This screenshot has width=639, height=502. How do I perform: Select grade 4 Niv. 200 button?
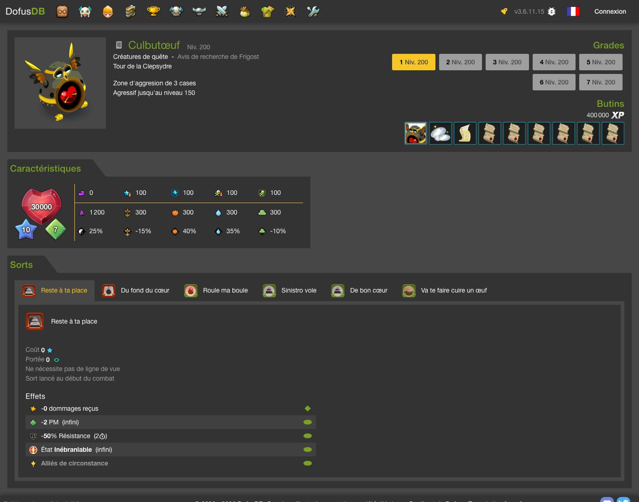coord(554,62)
